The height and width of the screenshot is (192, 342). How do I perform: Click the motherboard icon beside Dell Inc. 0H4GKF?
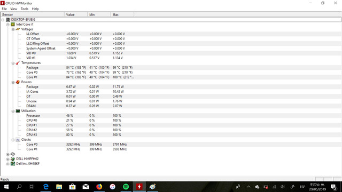[13, 164]
